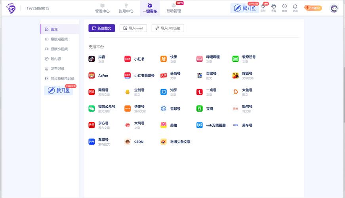Click the account number 19726869015

[x=38, y=8]
